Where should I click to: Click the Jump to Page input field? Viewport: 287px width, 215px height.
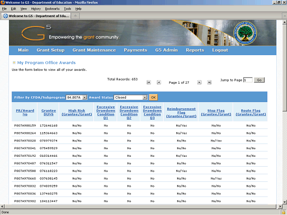[248, 80]
